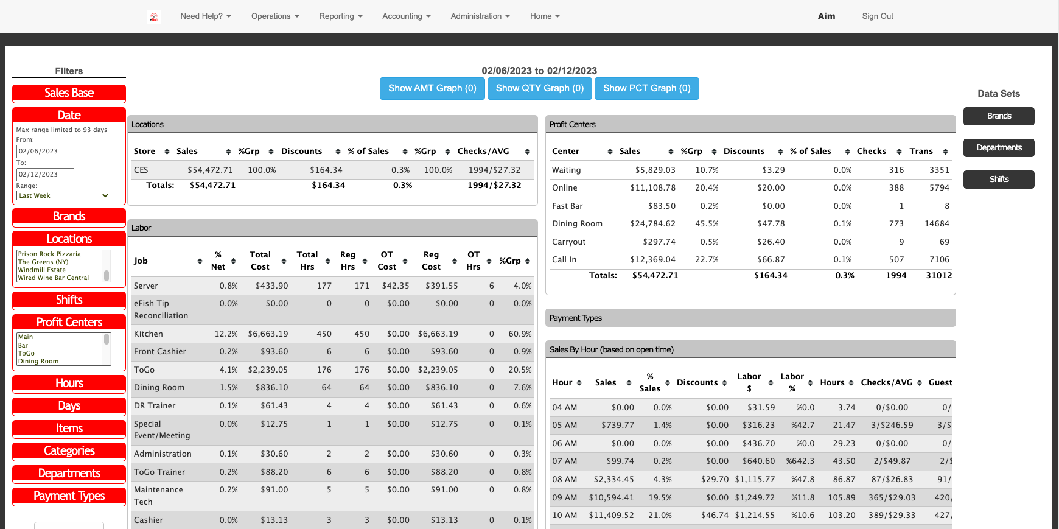Sort Profit Centers by Center column
The height and width of the screenshot is (529, 1059).
point(582,151)
